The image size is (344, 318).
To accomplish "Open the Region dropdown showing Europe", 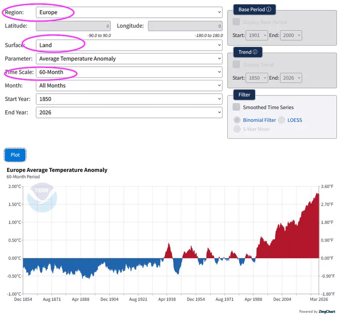I will click(x=129, y=12).
